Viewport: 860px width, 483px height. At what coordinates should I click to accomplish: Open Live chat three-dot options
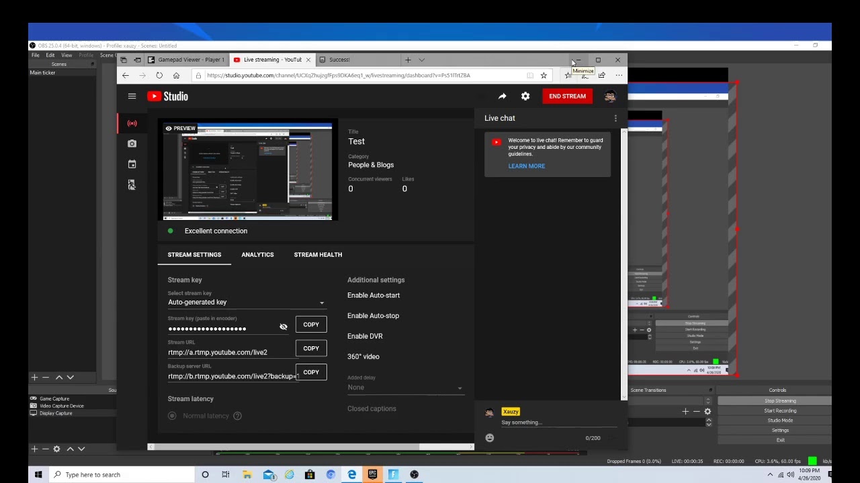[615, 118]
